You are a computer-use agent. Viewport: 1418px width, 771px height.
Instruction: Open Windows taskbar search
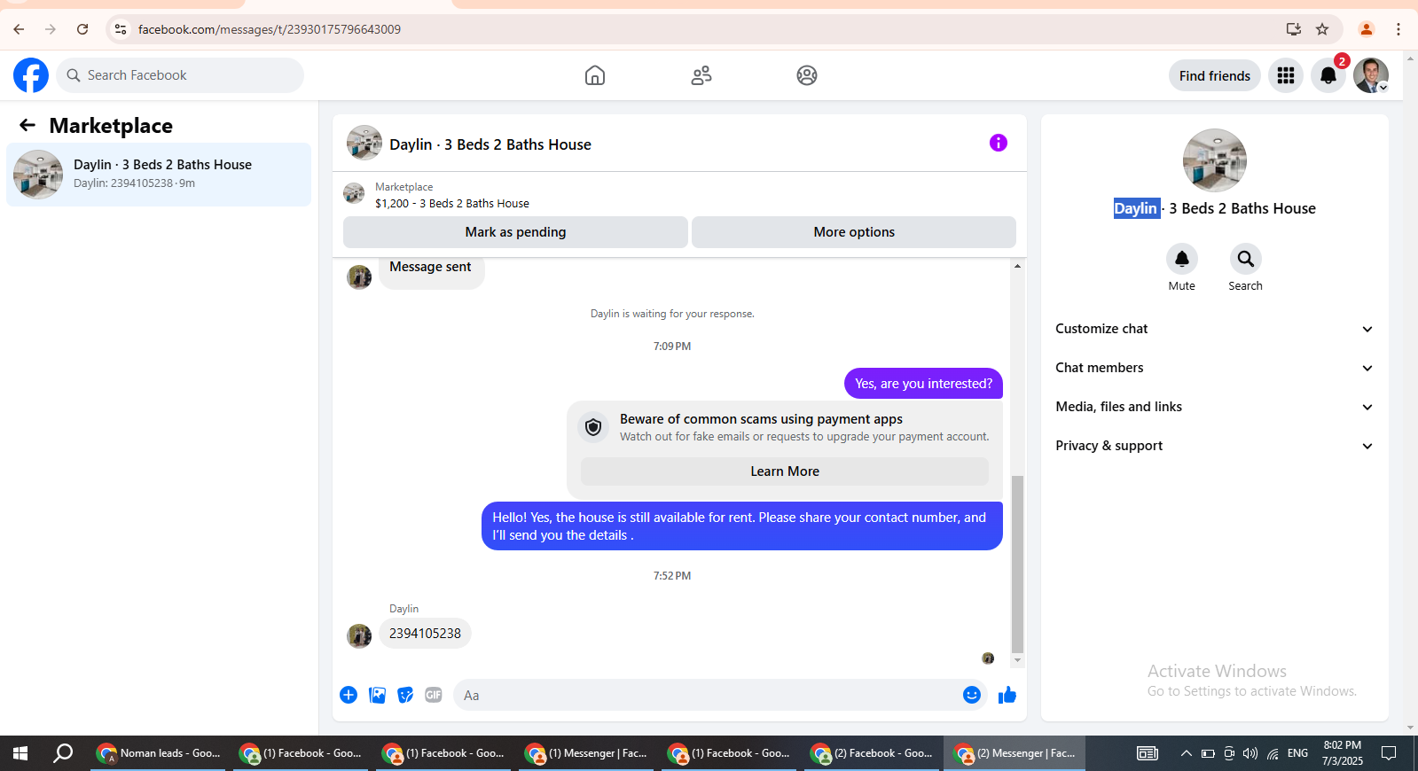(63, 753)
